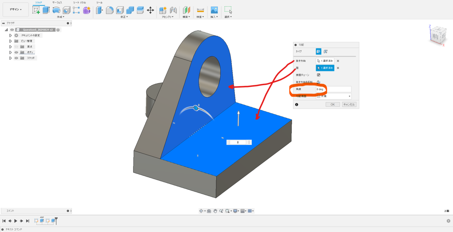Image resolution: width=453 pixels, height=232 pixels.
Task: Click the pull direction selection button
Action: (325, 61)
